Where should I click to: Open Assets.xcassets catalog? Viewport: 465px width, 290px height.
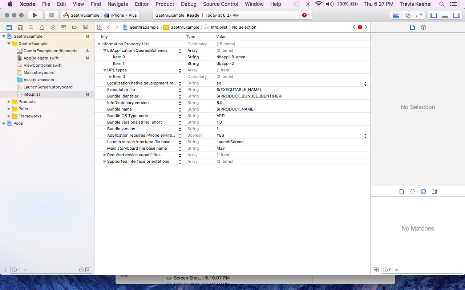[x=39, y=80]
